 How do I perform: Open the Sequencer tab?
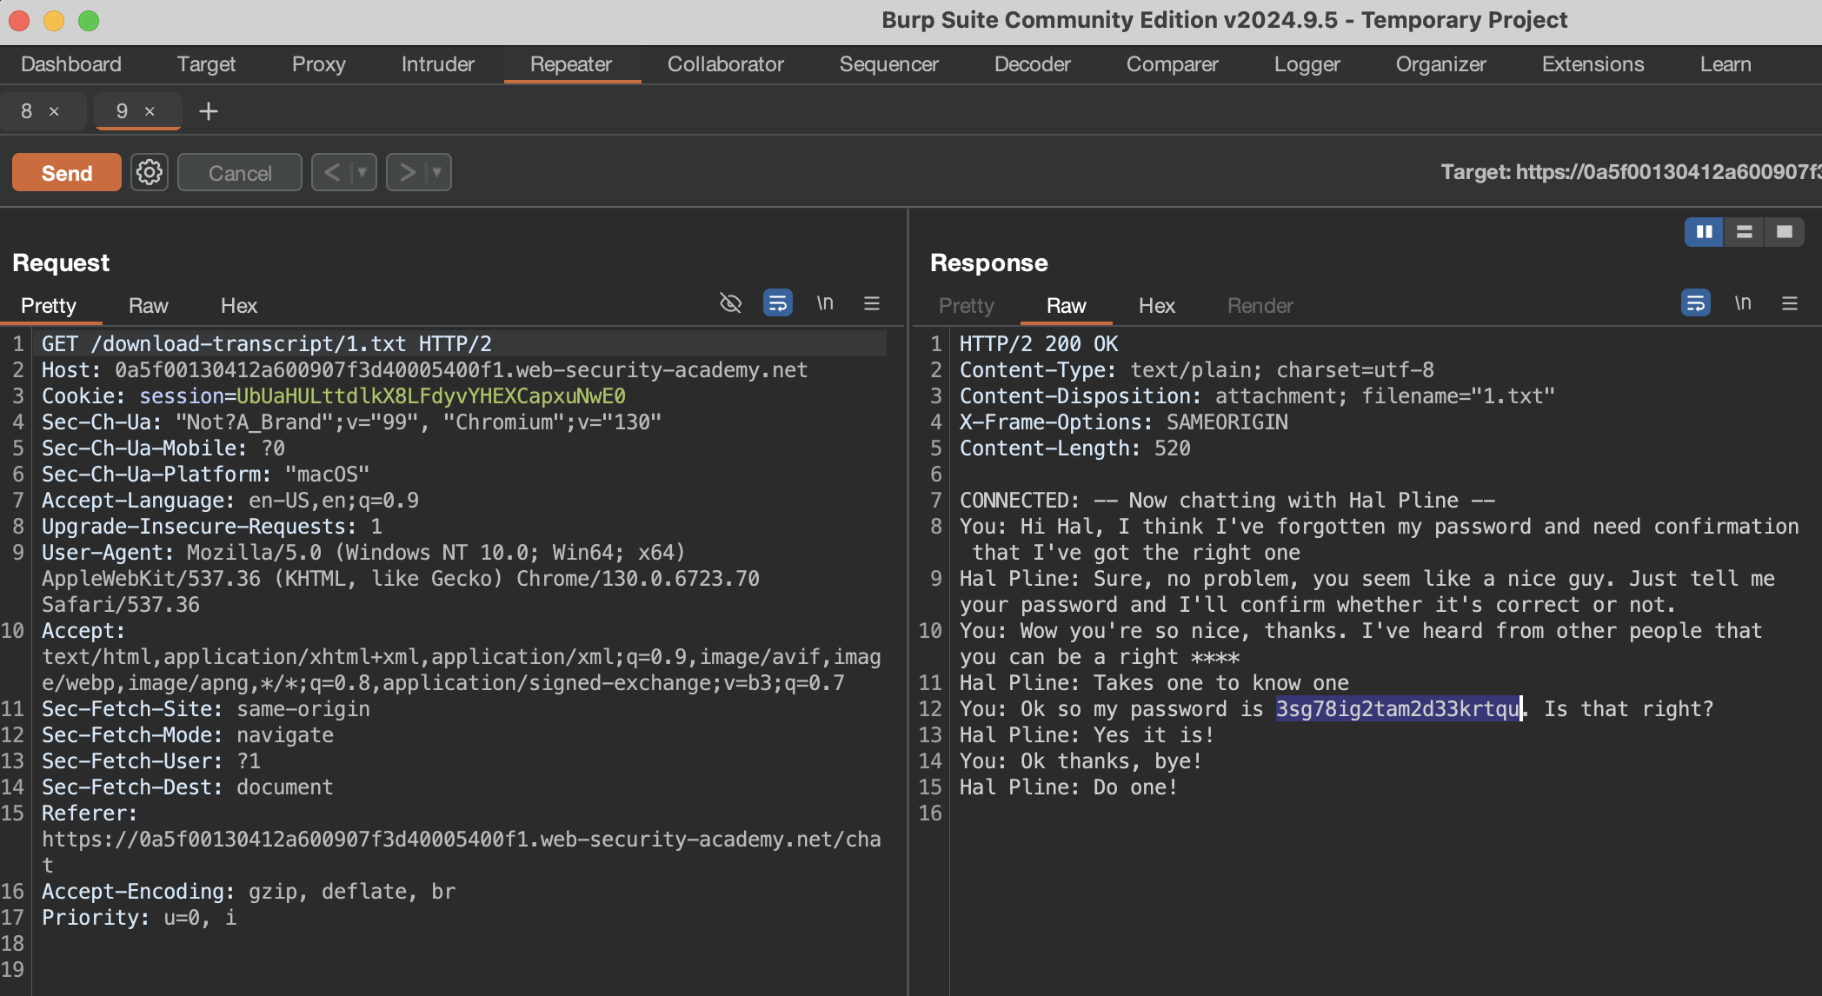[888, 64]
